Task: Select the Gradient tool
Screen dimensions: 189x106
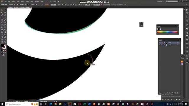Action: [x=5, y=32]
